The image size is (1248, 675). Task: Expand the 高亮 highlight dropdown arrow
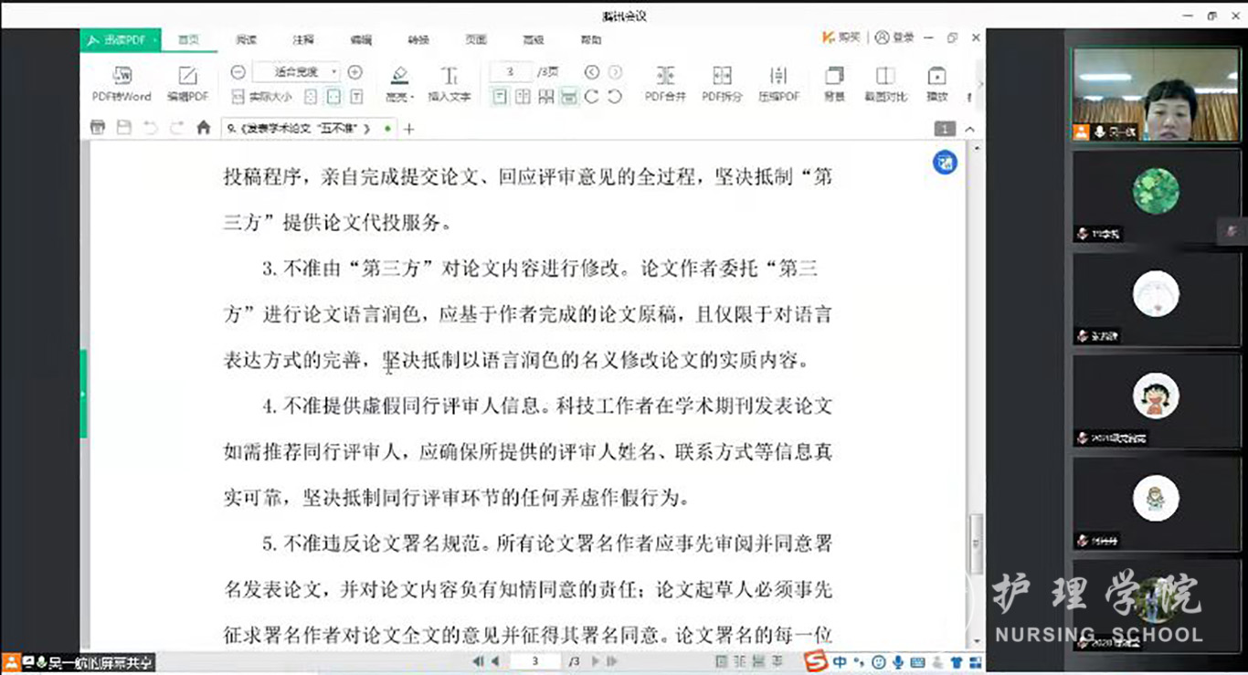(413, 97)
